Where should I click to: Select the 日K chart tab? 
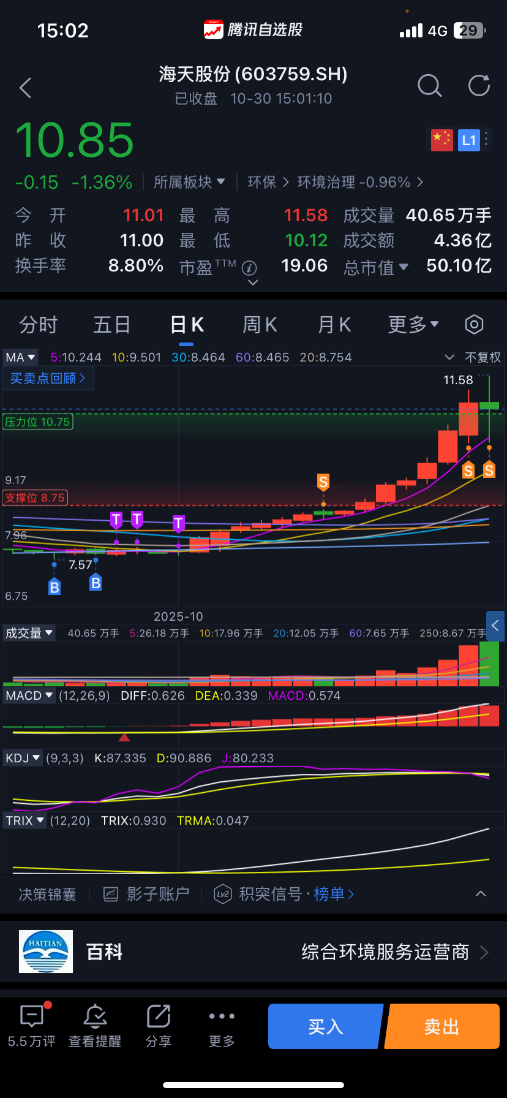187,324
